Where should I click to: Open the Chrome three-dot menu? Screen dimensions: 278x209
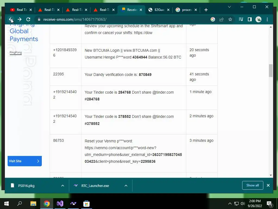coord(267,19)
